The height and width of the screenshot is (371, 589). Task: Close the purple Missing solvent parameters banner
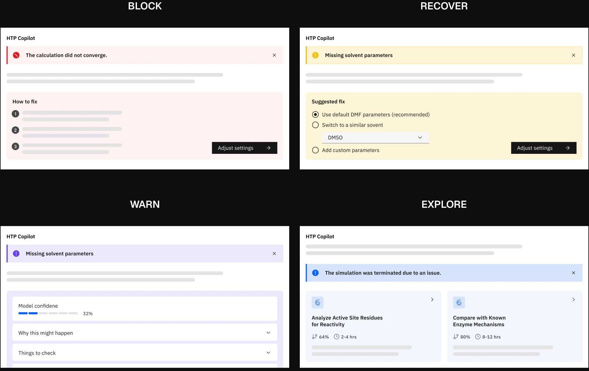pyautogui.click(x=274, y=254)
